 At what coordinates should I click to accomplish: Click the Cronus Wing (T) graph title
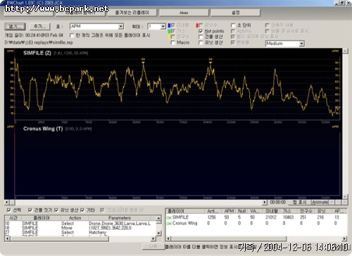(43, 129)
